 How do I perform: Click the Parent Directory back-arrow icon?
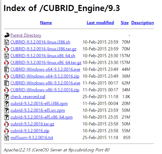(7, 35)
